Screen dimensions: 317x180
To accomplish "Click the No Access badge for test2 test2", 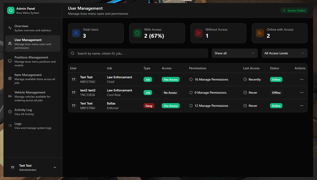I will coord(170,92).
